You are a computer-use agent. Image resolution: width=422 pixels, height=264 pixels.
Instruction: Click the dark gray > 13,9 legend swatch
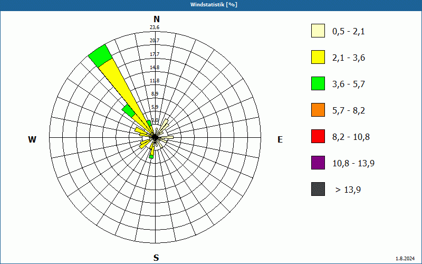coord(318,189)
